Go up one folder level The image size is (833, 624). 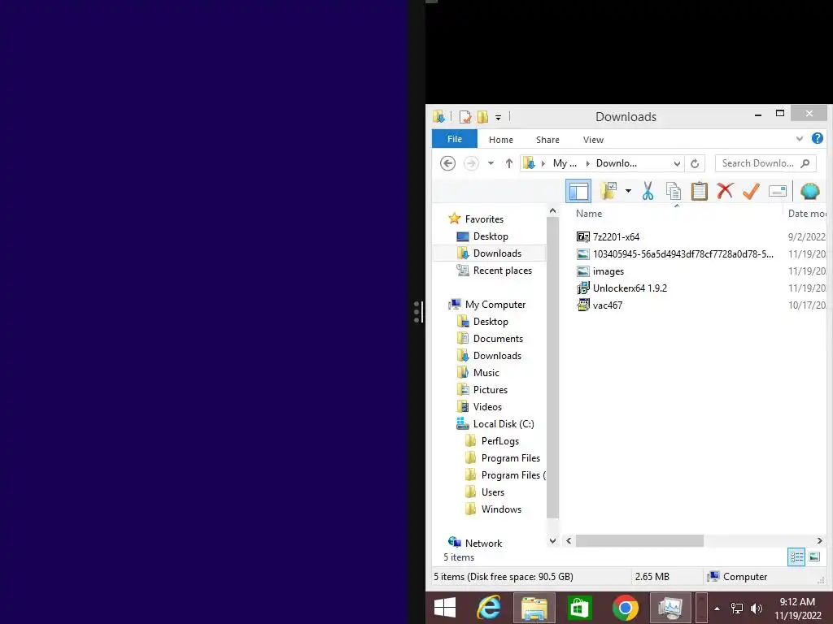pyautogui.click(x=509, y=163)
